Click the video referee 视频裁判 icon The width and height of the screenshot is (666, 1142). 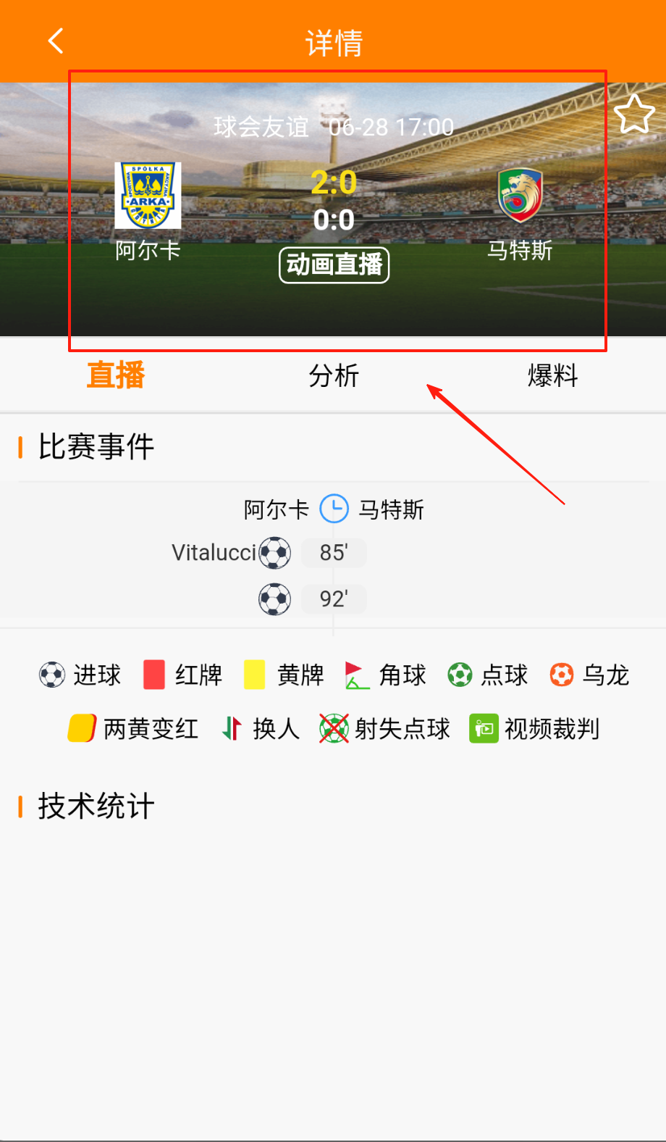tap(484, 728)
